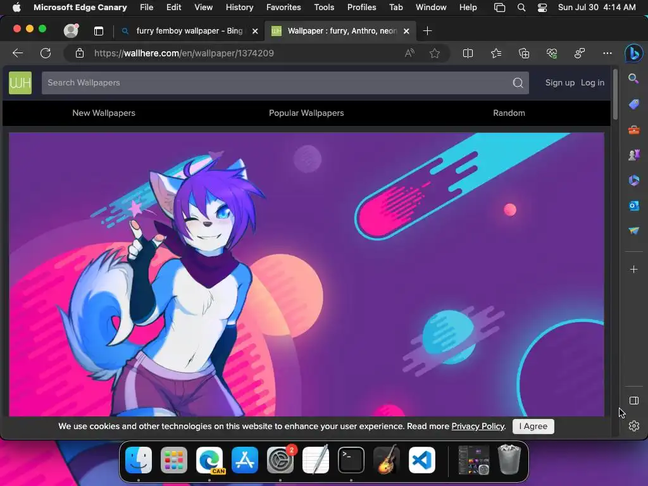Viewport: 648px width, 486px height.
Task: Open Microsoft 365 icon in sidebar
Action: tap(633, 180)
